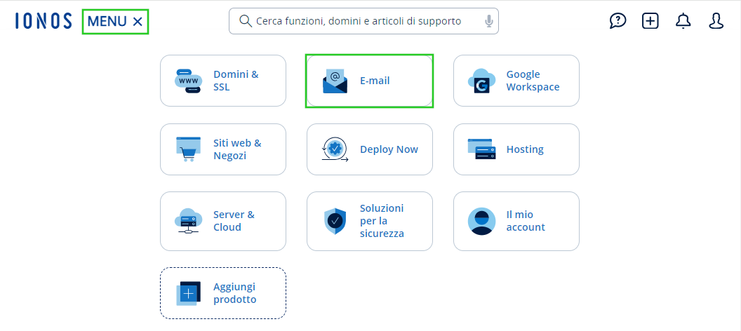
Task: Open the Siti web & Negozi label
Action: (237, 149)
